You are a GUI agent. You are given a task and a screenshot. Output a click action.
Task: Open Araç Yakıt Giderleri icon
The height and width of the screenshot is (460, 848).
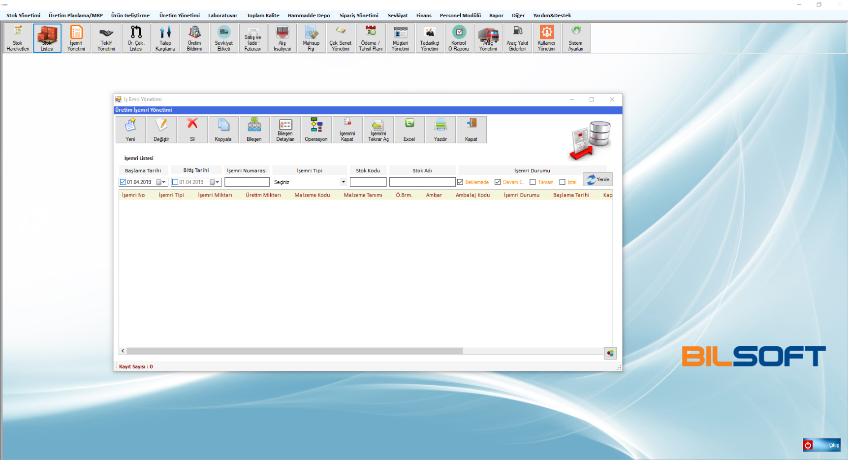(517, 38)
